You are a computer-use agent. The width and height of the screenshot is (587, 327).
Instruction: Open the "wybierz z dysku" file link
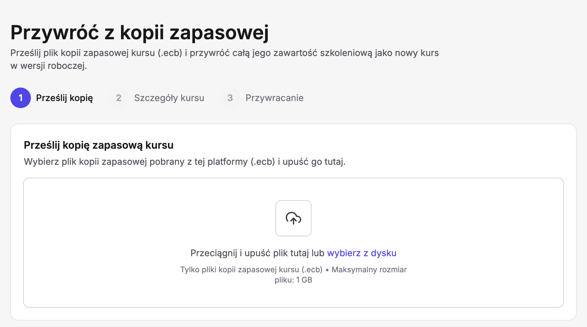(362, 253)
